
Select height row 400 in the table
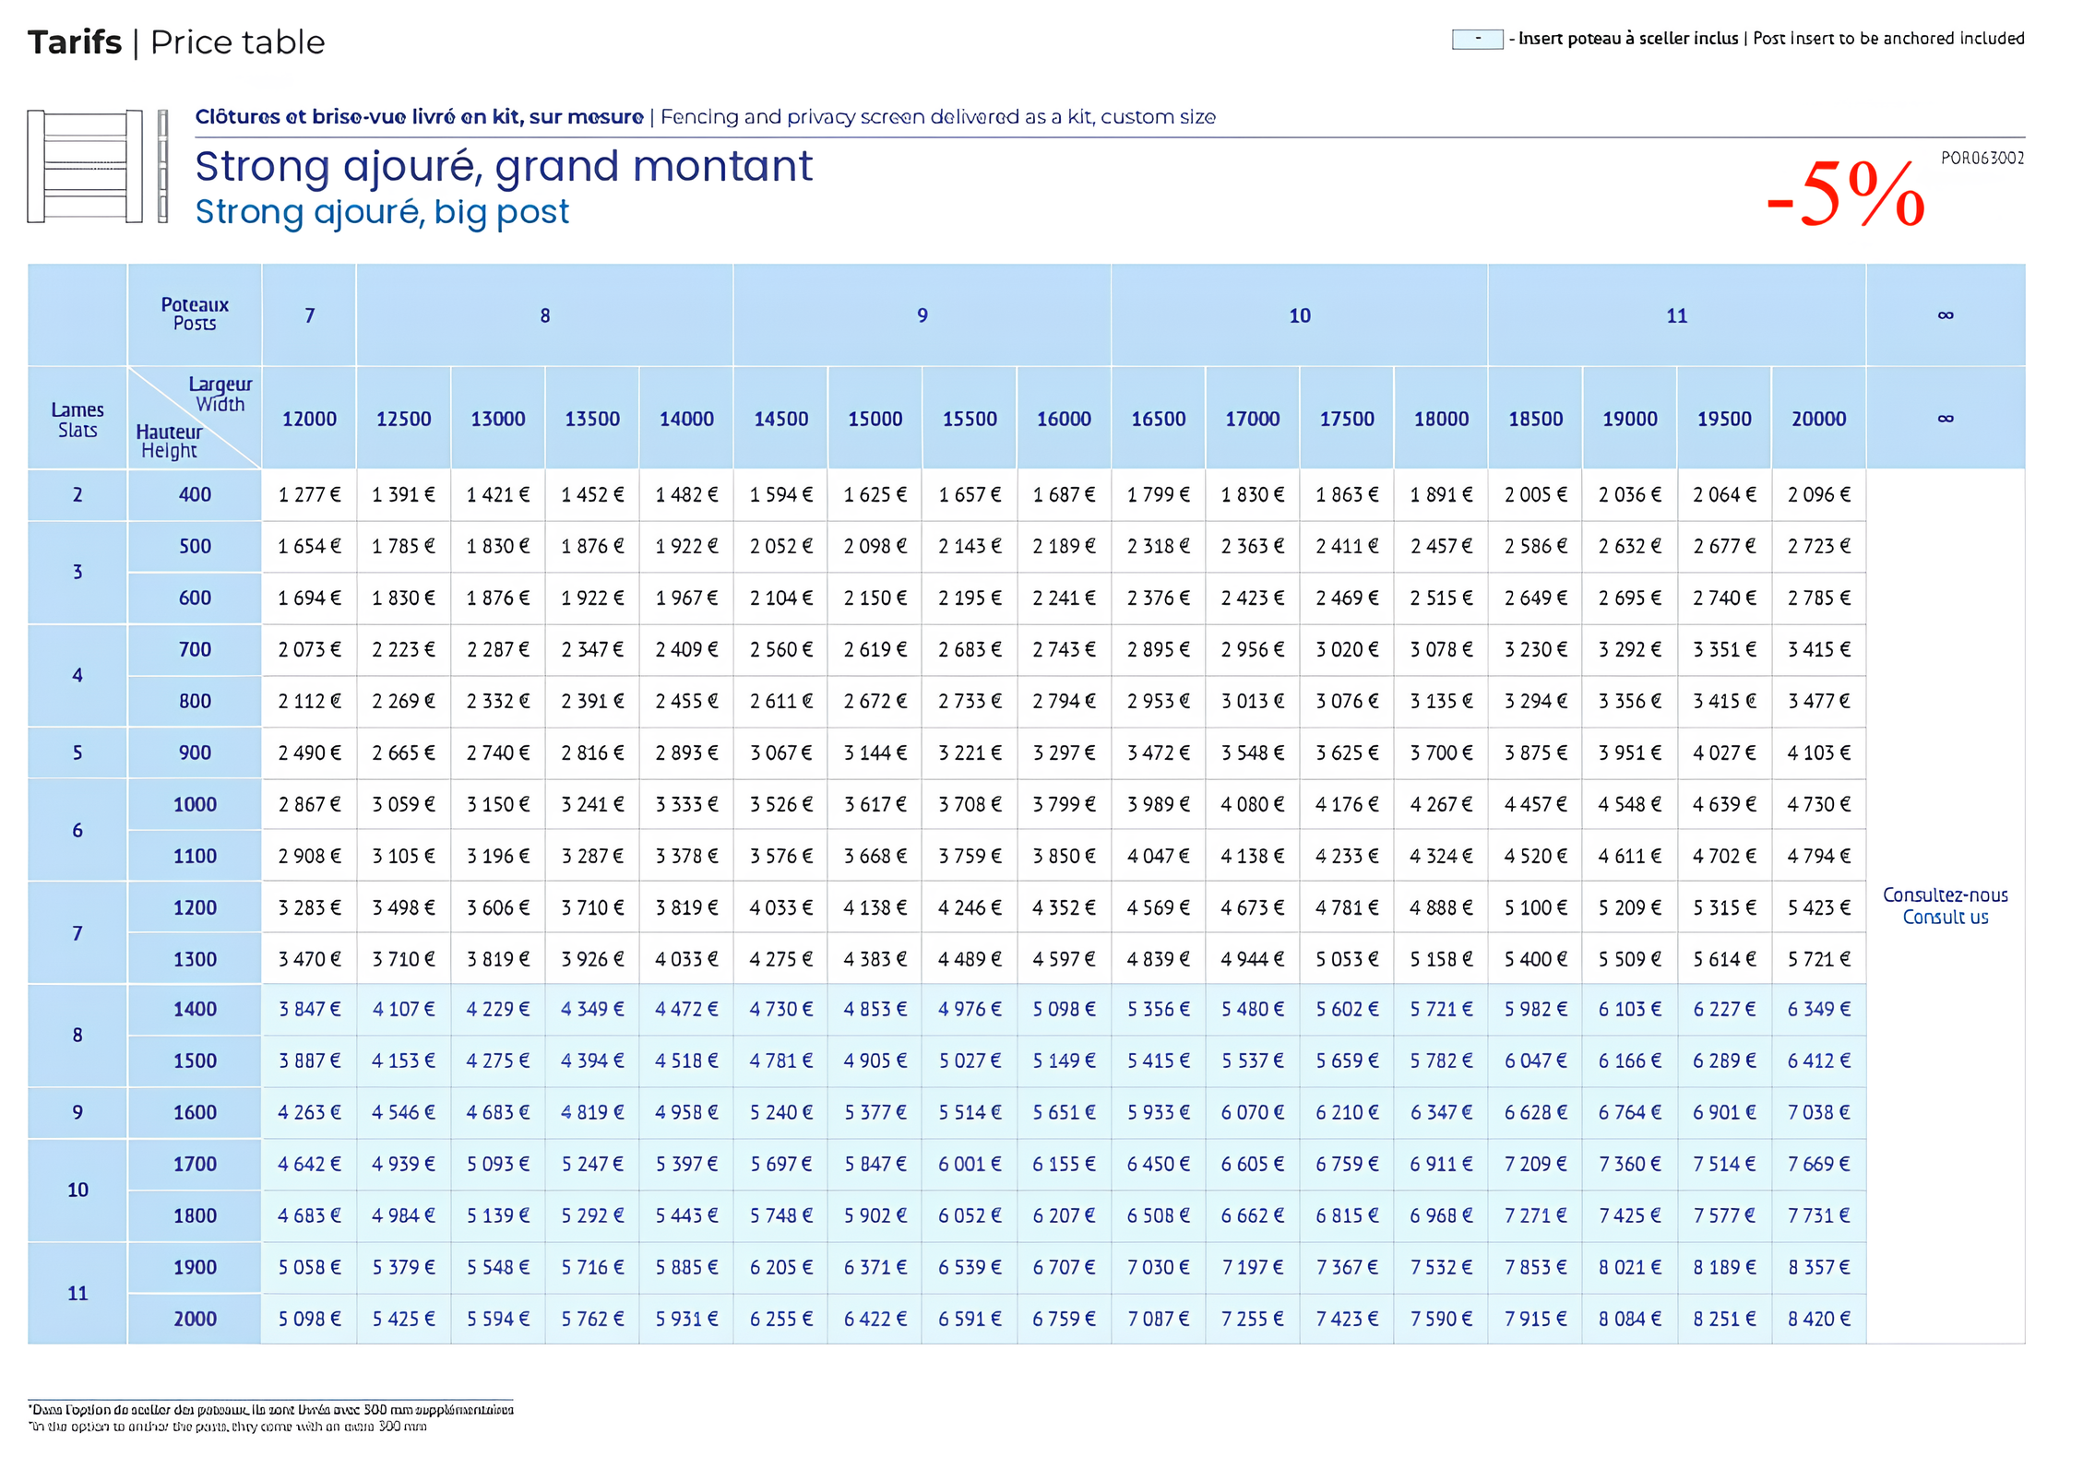(x=194, y=495)
